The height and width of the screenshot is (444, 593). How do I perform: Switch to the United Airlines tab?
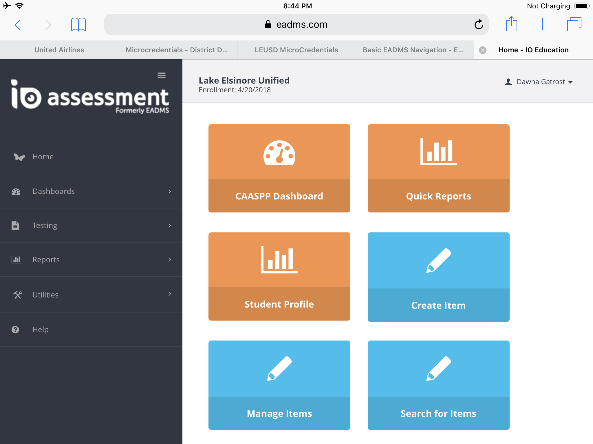[x=59, y=50]
